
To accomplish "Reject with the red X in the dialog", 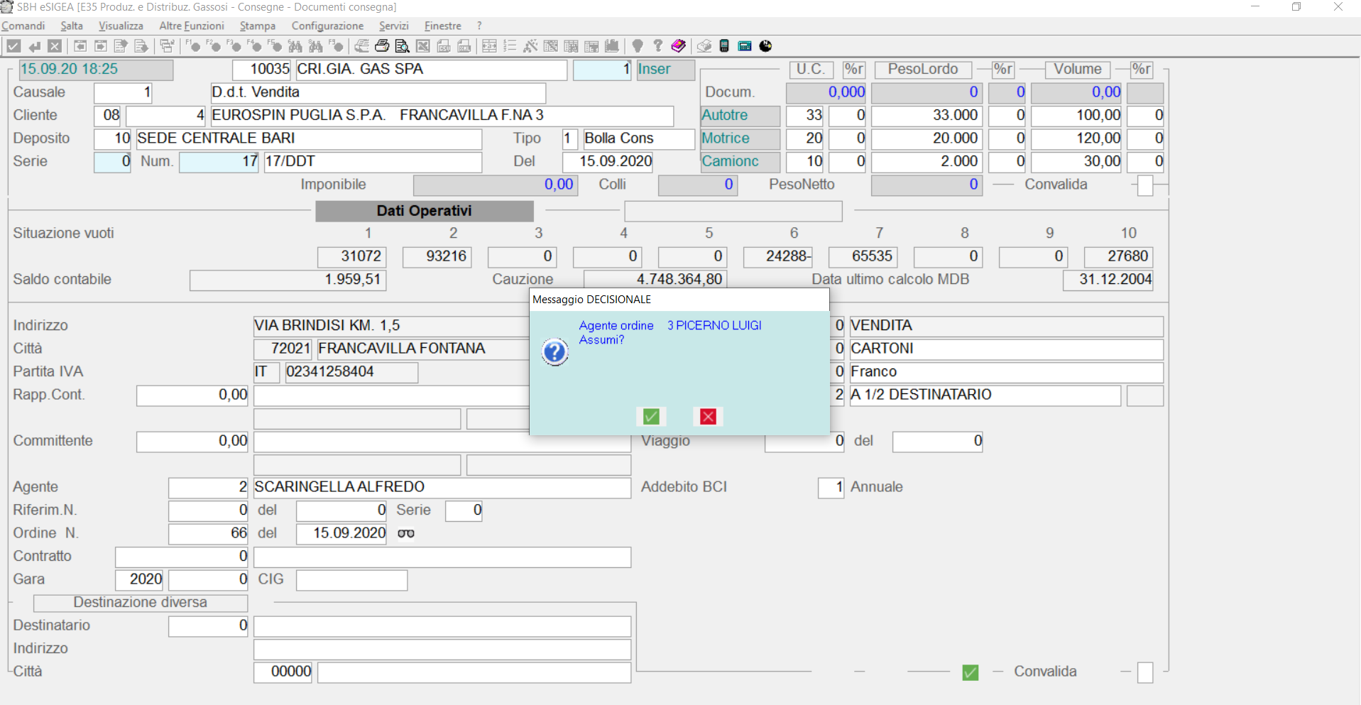I will click(x=708, y=417).
